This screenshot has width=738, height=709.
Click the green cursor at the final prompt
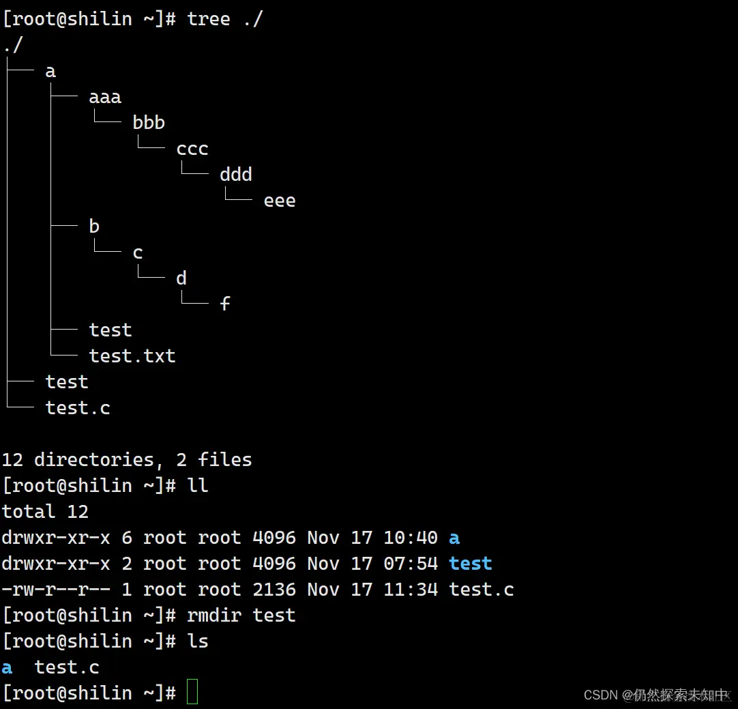point(192,691)
